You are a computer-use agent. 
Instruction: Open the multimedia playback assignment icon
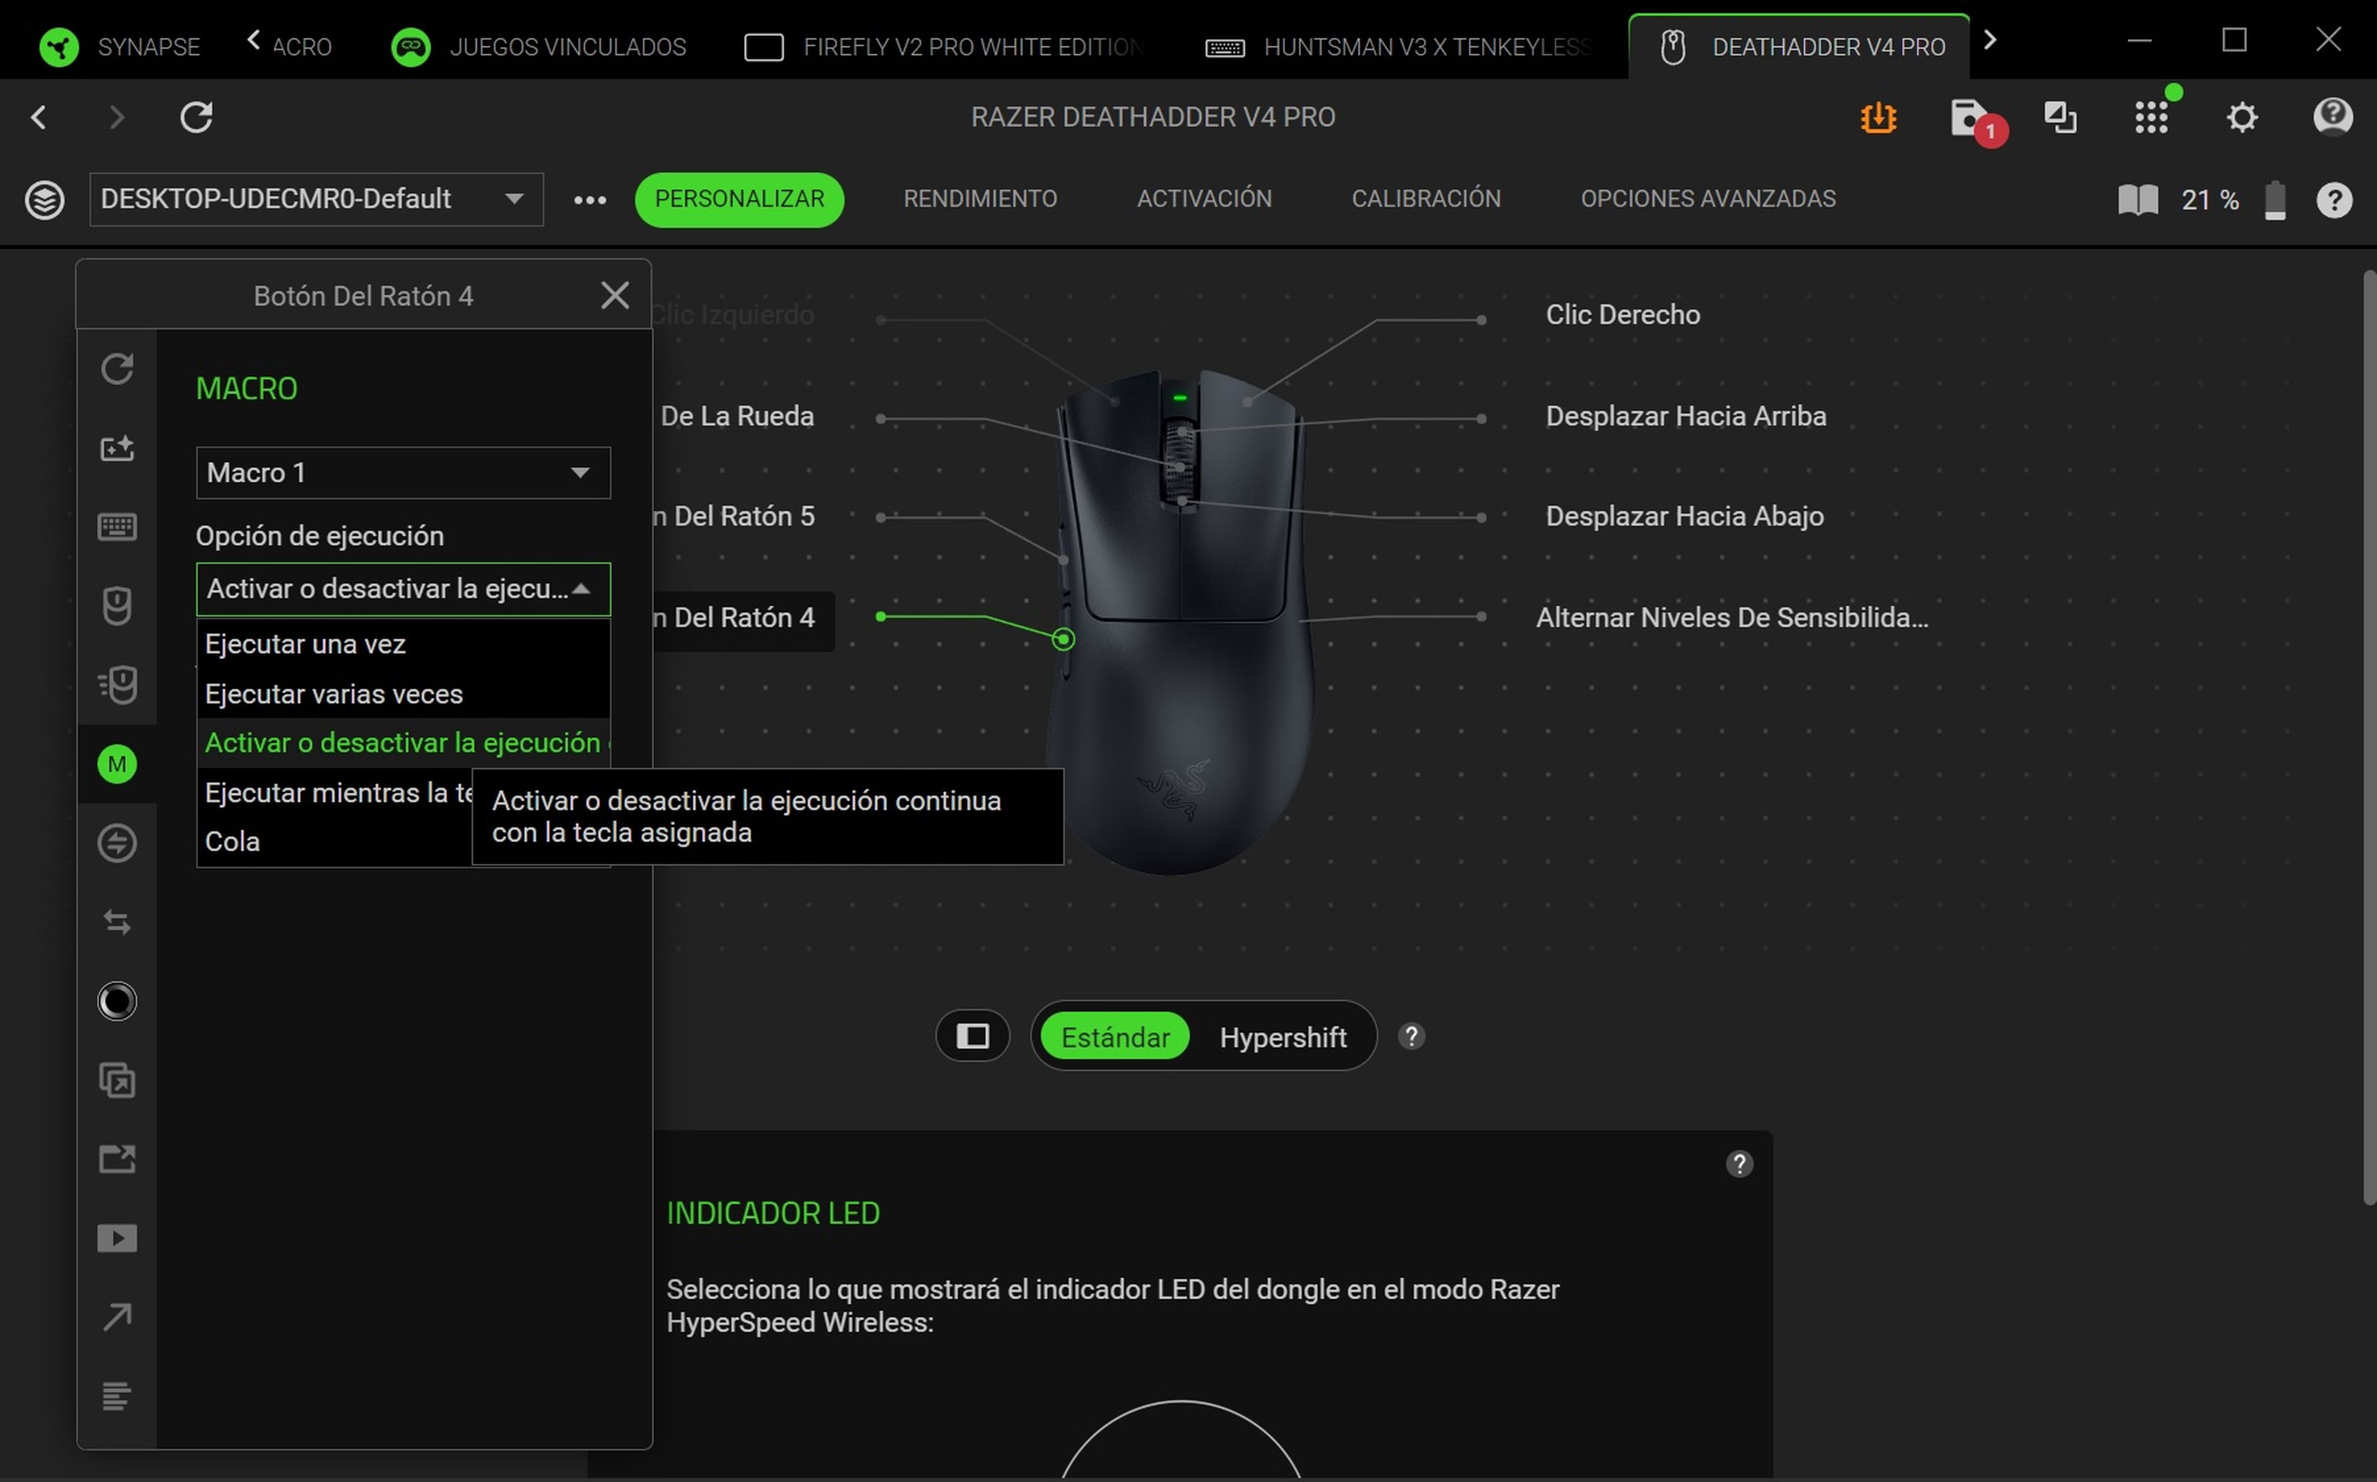click(116, 1238)
